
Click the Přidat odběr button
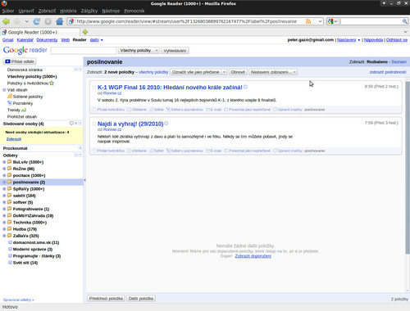[x=20, y=61]
